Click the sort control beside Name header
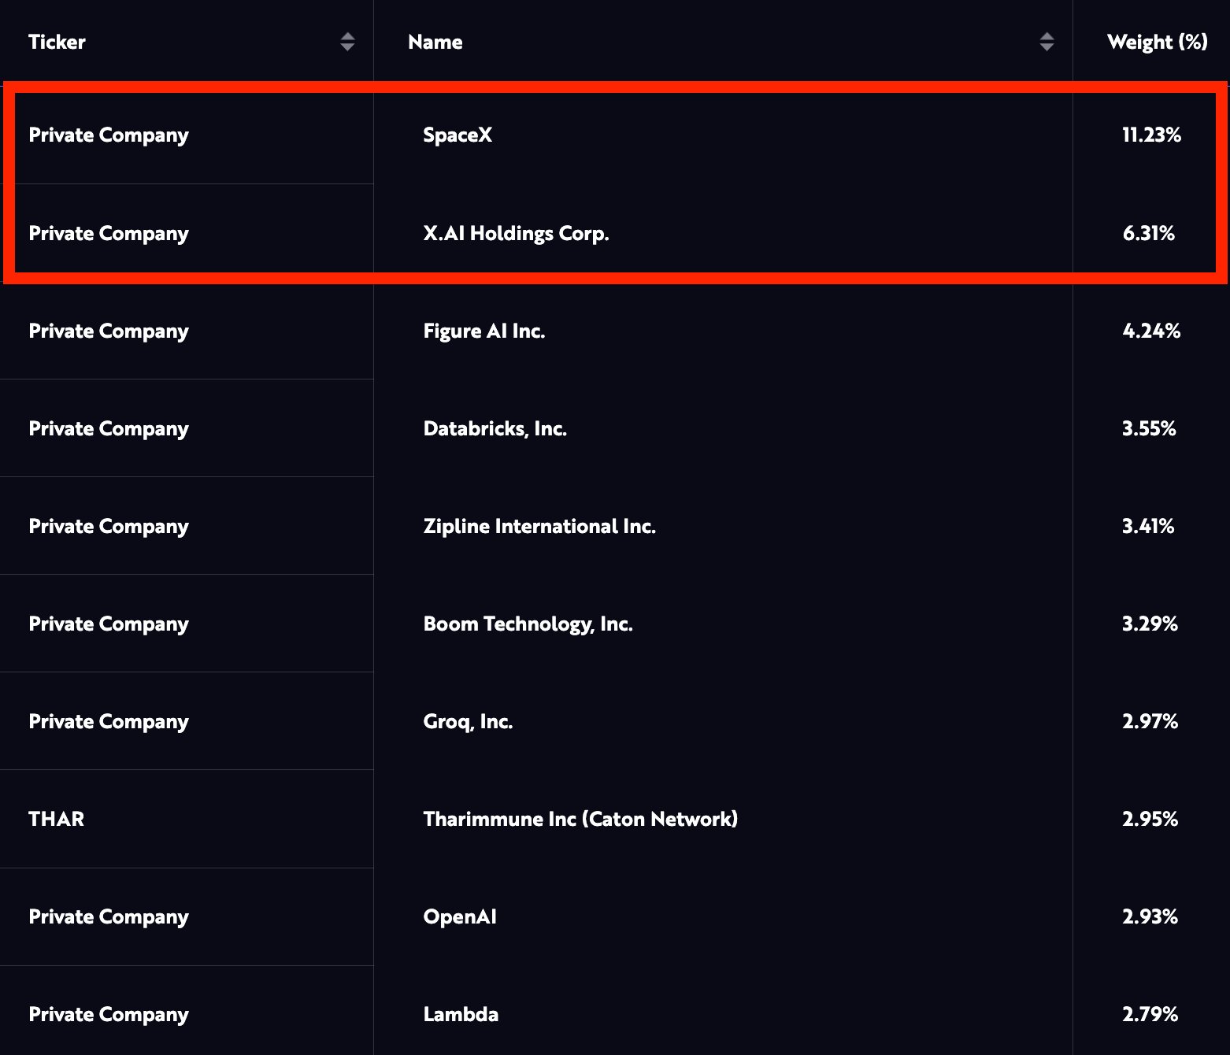1230x1055 pixels. point(1047,42)
